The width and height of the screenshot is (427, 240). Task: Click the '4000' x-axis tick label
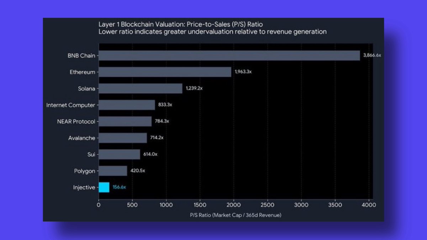click(x=369, y=205)
